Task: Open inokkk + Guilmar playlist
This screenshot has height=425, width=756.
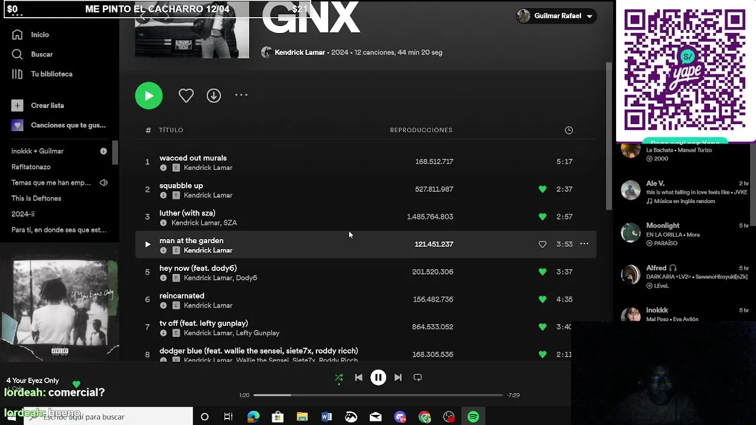Action: point(37,151)
